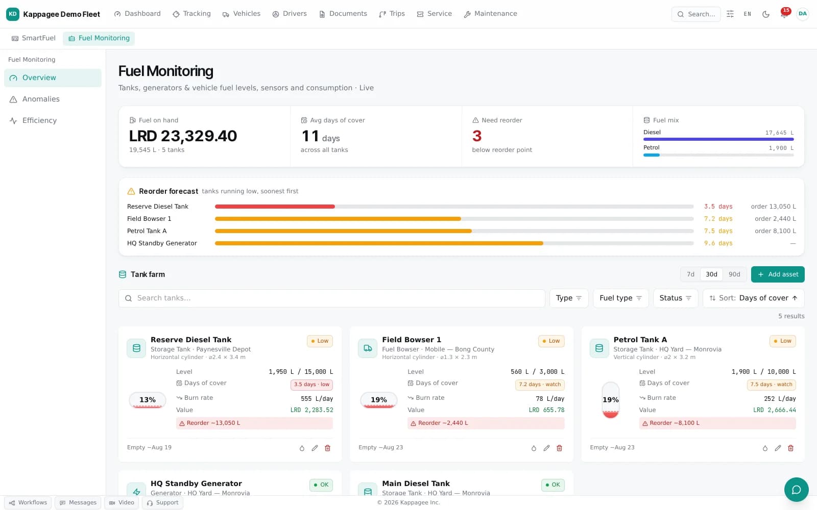
Task: Click Reorder ~13,050 L alert
Action: [254, 423]
